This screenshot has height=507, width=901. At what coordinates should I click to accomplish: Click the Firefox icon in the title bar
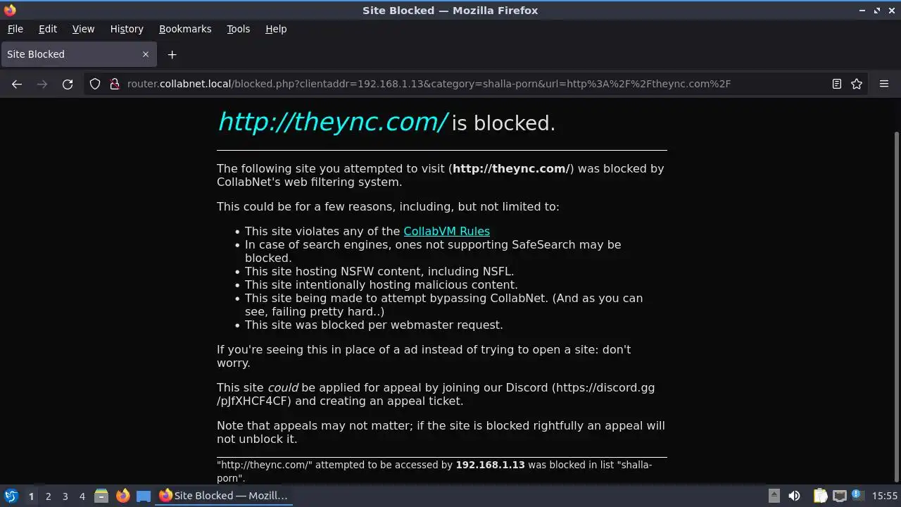[x=10, y=10]
